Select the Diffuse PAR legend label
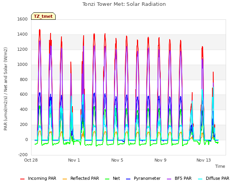The width and height of the screenshot is (249, 186). pos(217,178)
